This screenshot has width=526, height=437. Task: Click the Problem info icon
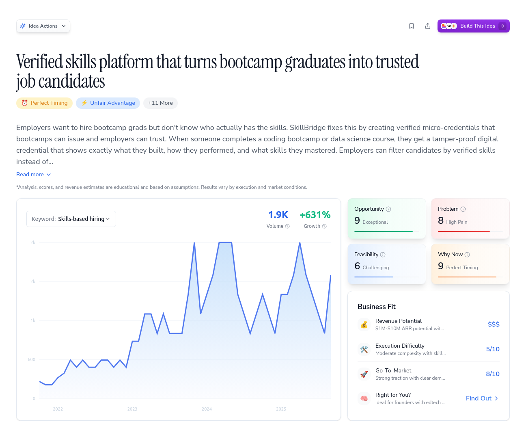(x=463, y=209)
